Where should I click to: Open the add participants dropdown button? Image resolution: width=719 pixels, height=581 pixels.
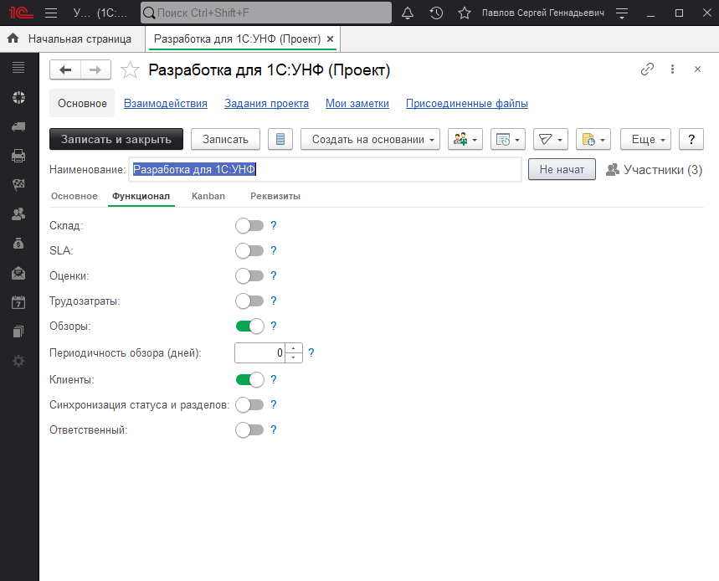pyautogui.click(x=465, y=139)
